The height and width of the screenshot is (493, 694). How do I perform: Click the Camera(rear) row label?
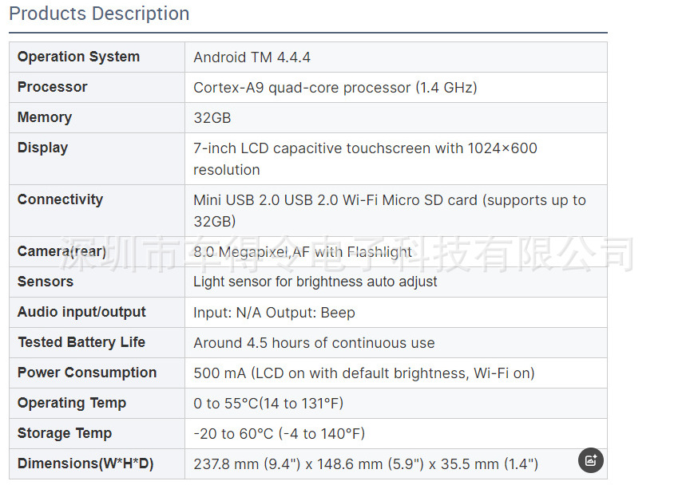pyautogui.click(x=61, y=251)
